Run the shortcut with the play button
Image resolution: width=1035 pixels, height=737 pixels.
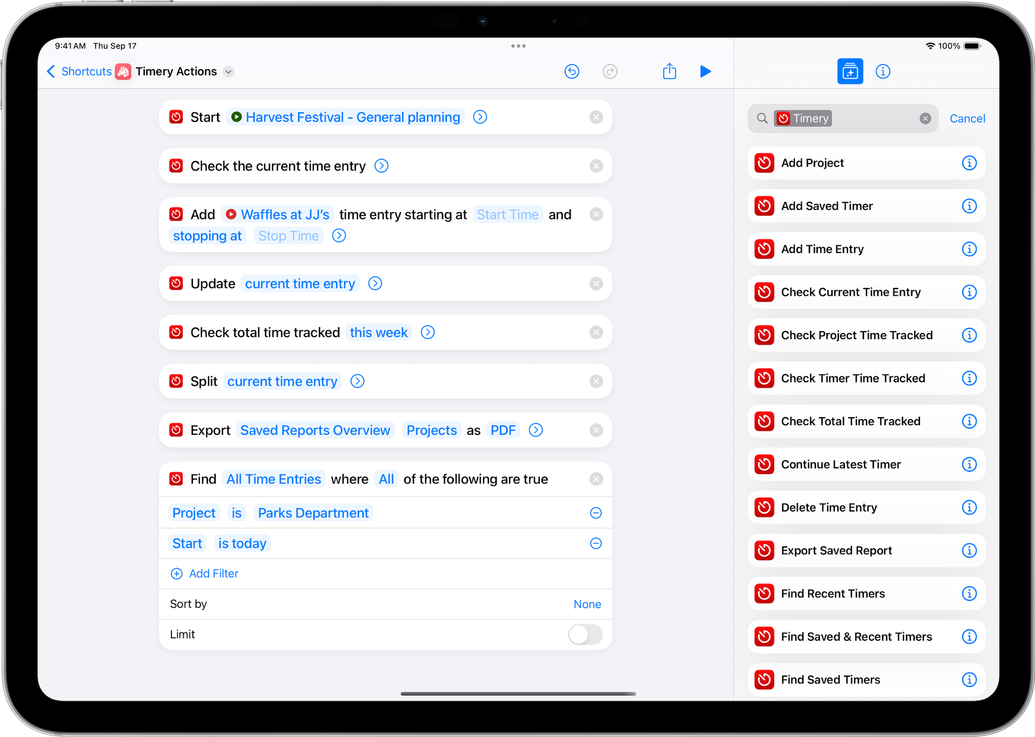click(x=705, y=72)
